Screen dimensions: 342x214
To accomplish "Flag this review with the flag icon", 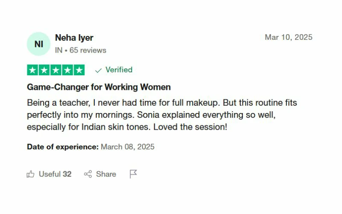I will click(x=133, y=174).
